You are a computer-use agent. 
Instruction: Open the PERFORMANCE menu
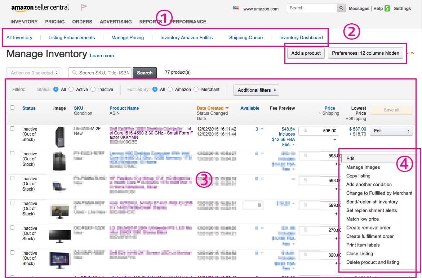[x=188, y=22]
